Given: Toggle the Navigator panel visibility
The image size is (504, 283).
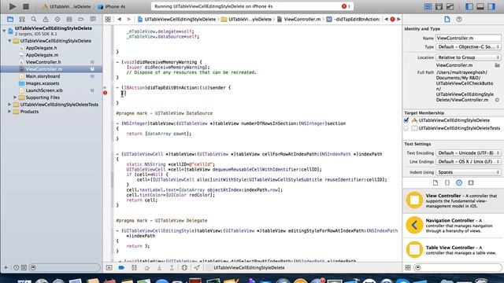Looking at the screenshot, I should coord(469,6).
